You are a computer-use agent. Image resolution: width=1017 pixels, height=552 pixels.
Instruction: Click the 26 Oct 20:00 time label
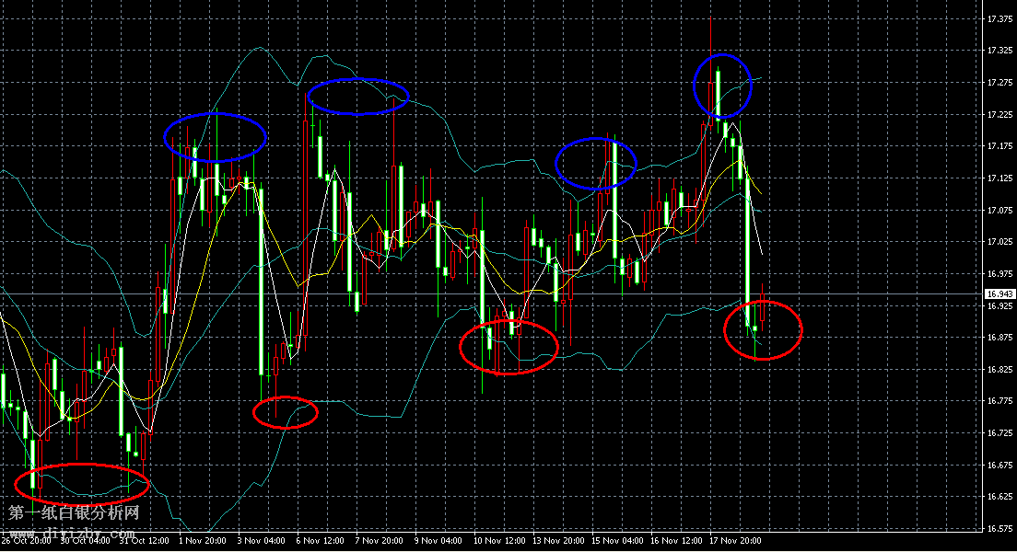coord(26,540)
